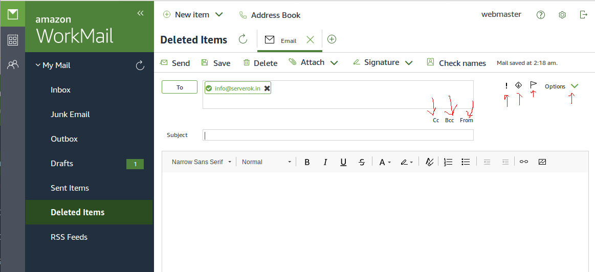Delete the current draft
595x272 pixels.
click(260, 63)
